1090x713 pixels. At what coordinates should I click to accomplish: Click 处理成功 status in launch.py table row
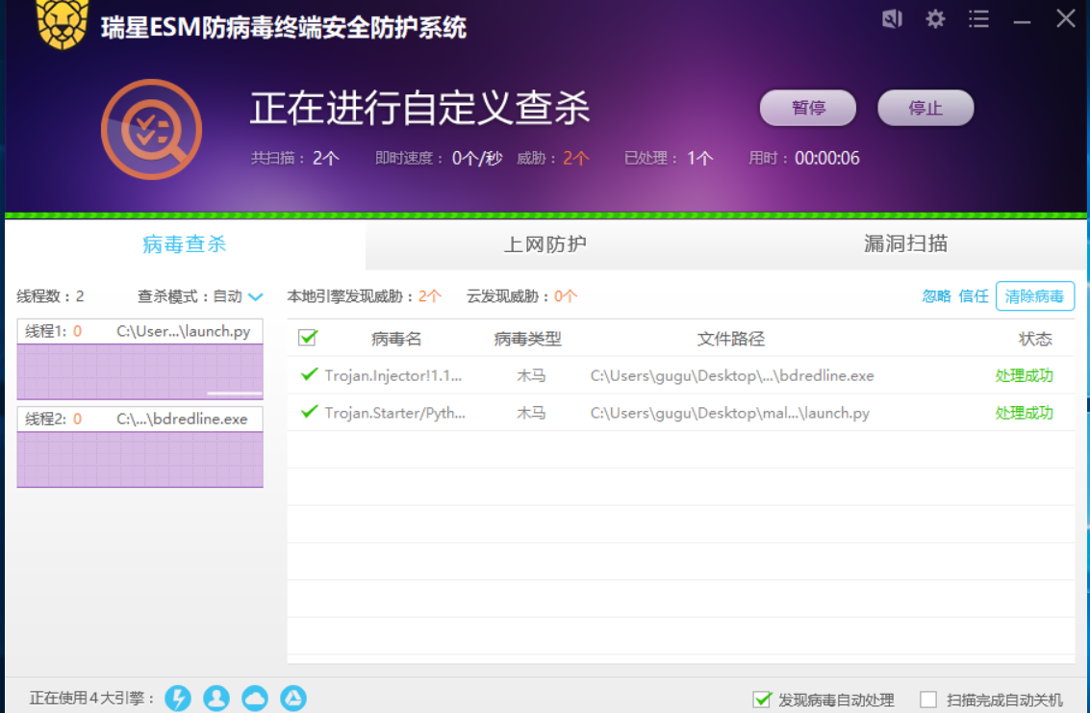(x=1024, y=413)
